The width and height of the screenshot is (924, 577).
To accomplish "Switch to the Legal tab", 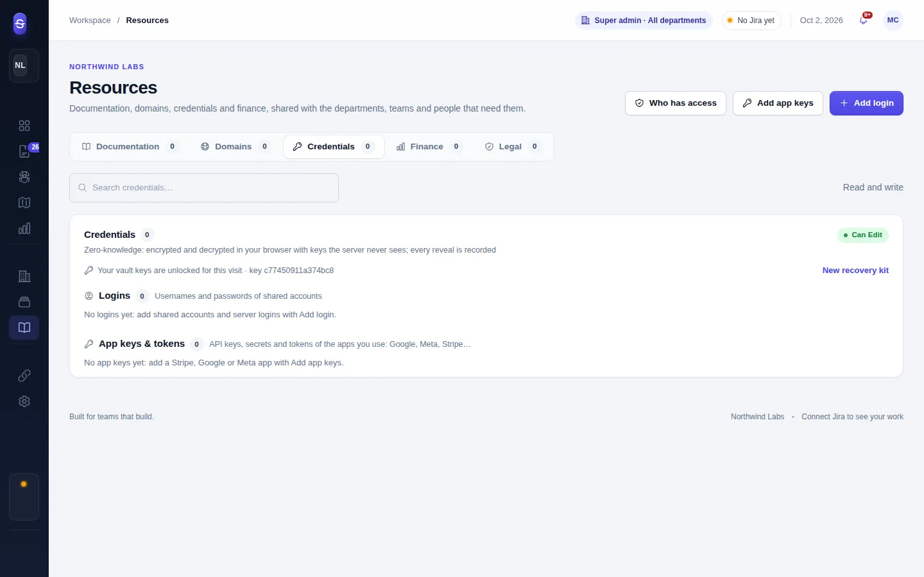I will [x=513, y=147].
